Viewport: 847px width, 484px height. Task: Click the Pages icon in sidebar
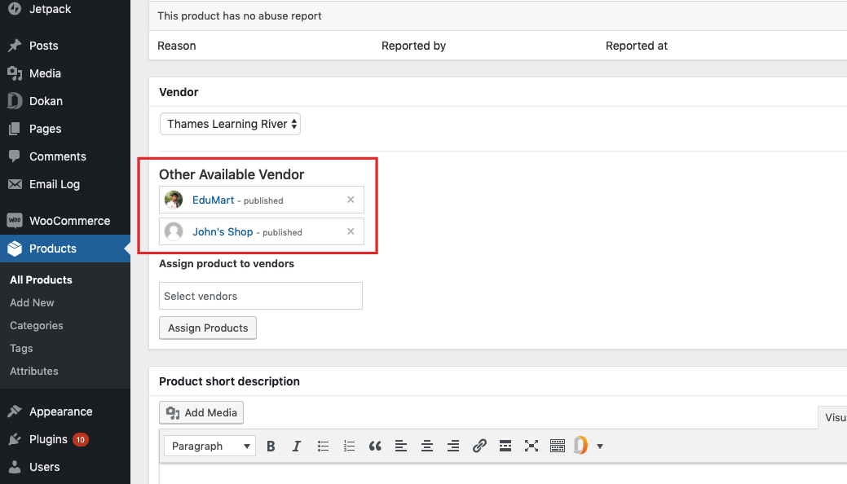pyautogui.click(x=15, y=129)
